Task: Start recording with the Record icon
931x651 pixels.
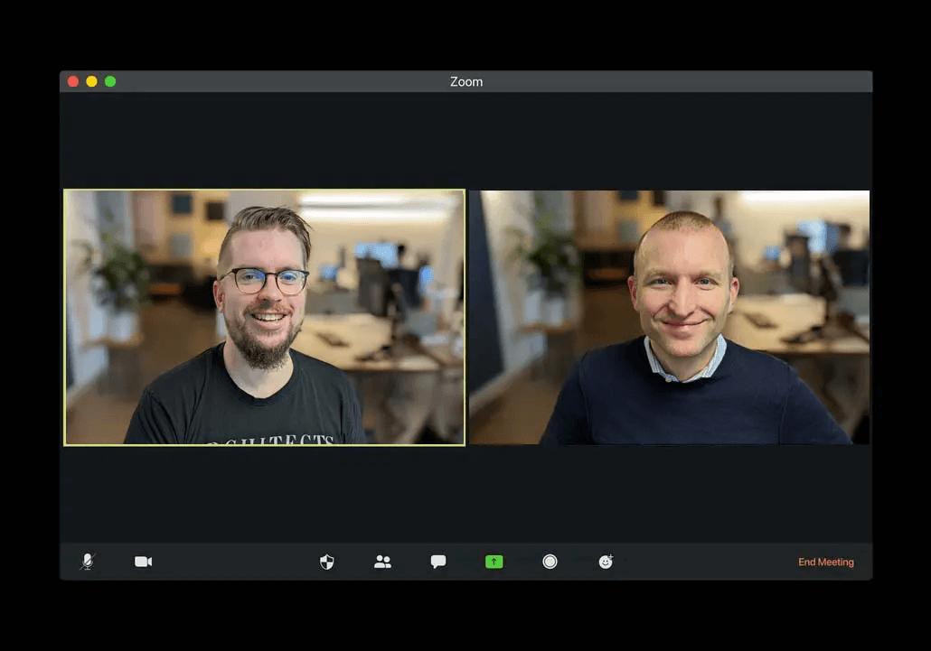Action: pyautogui.click(x=550, y=562)
